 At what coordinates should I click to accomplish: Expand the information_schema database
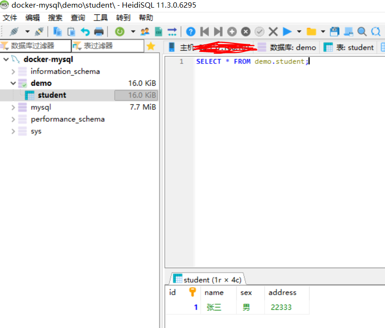tap(13, 72)
